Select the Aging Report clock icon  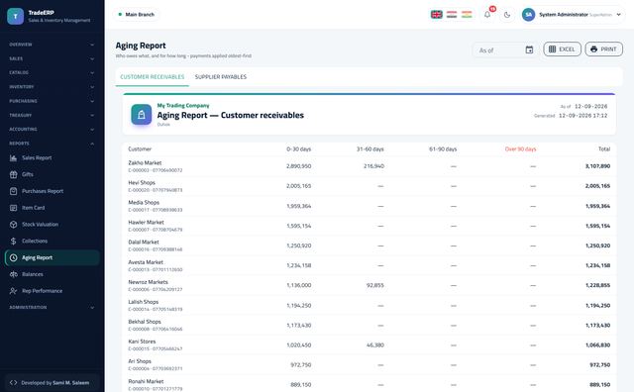(13, 257)
